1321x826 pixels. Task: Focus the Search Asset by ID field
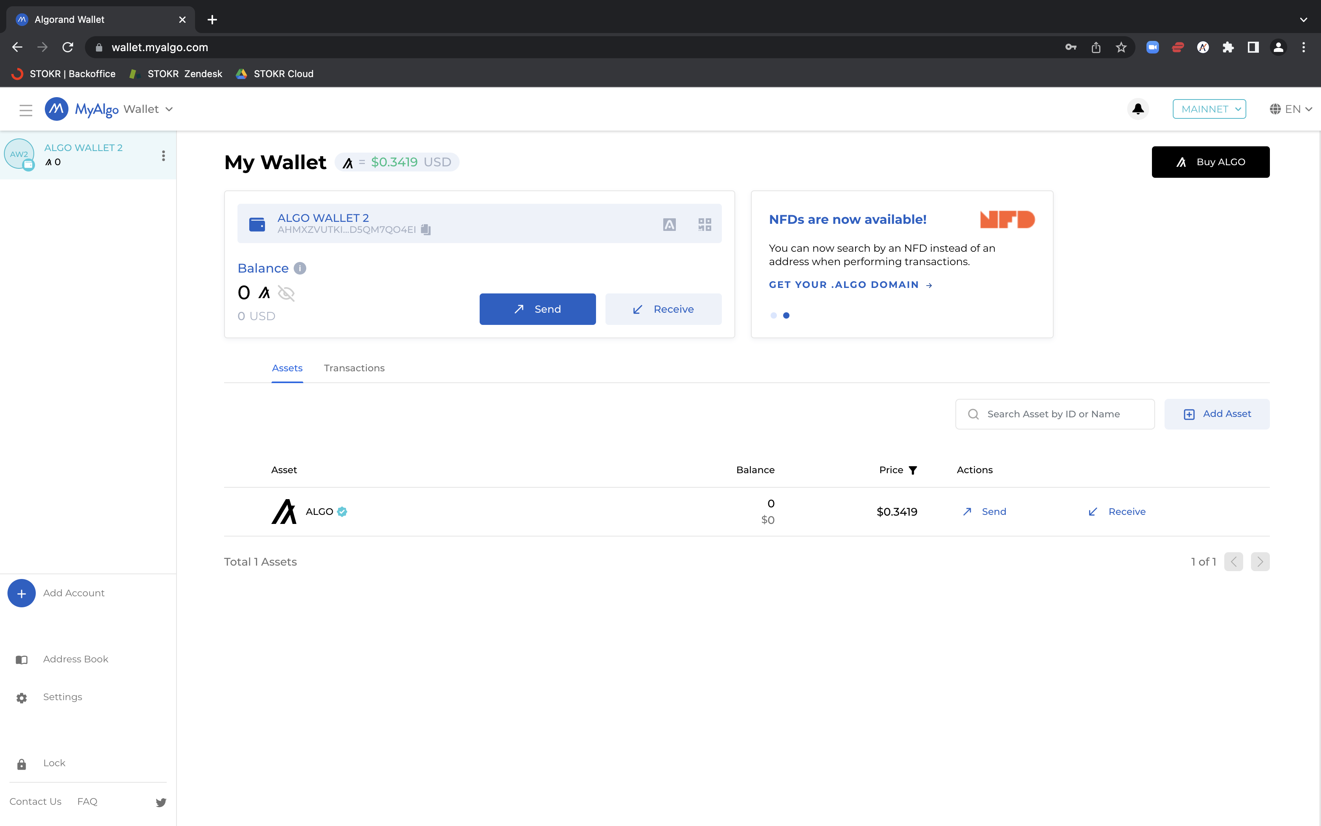click(1054, 414)
